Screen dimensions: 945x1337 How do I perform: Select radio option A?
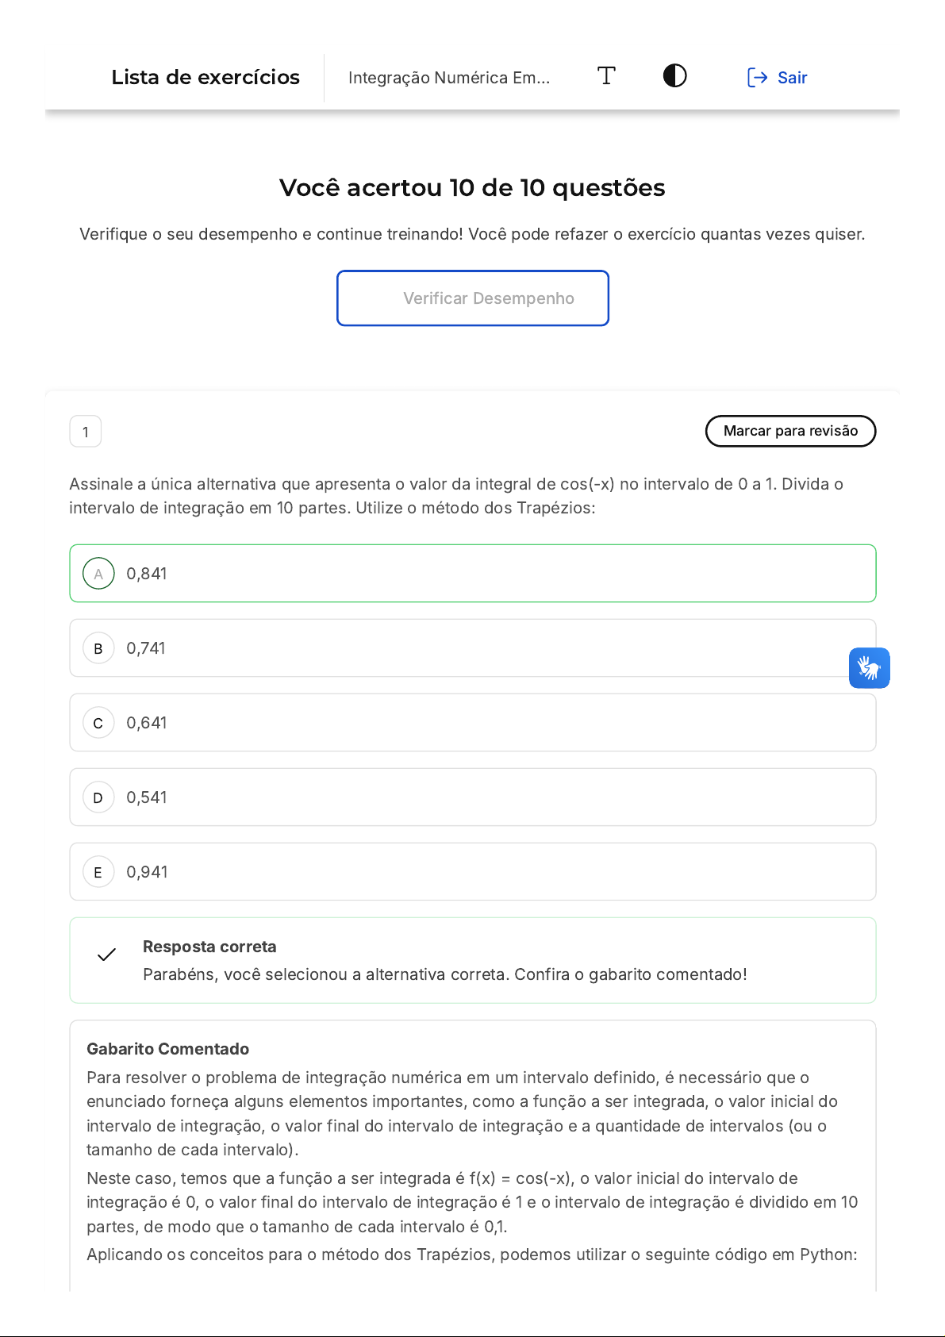(98, 574)
